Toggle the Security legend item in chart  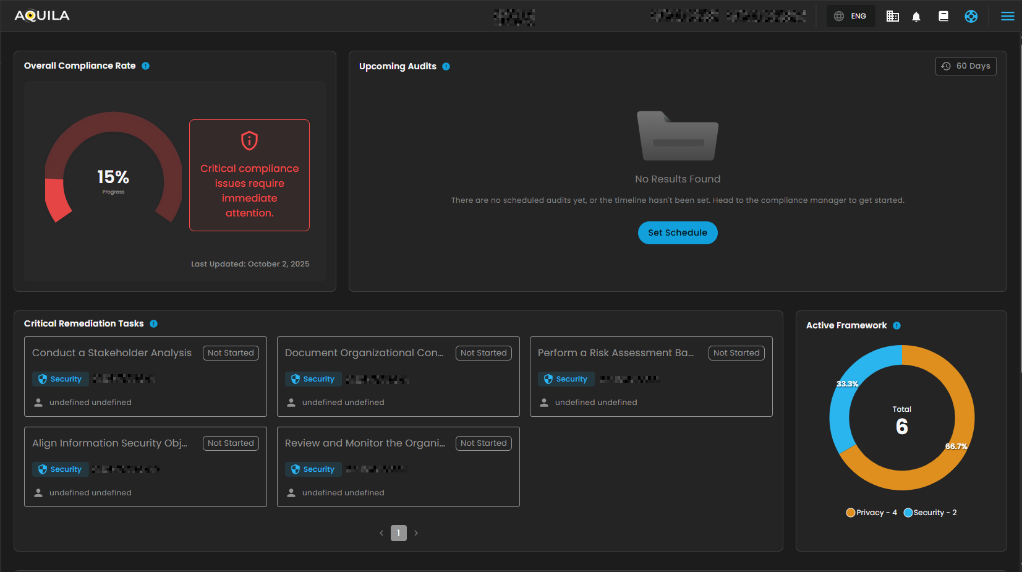[x=930, y=513]
